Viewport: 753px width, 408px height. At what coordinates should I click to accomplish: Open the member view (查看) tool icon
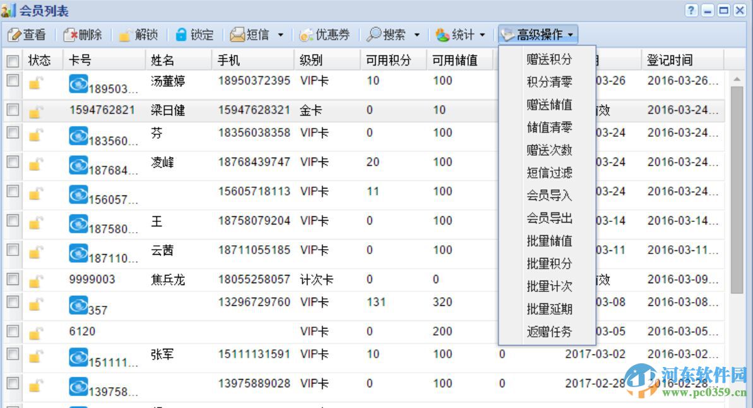point(15,35)
